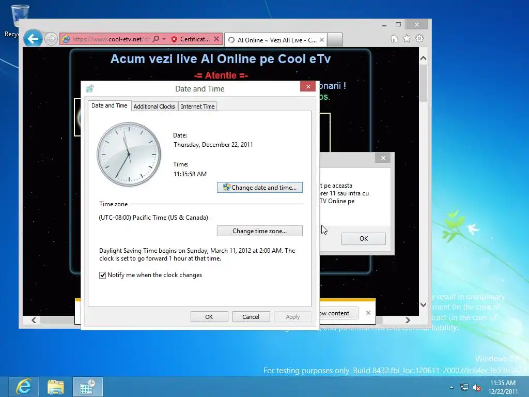Click the Date and Time title icon
This screenshot has width=529, height=397.
click(90, 88)
